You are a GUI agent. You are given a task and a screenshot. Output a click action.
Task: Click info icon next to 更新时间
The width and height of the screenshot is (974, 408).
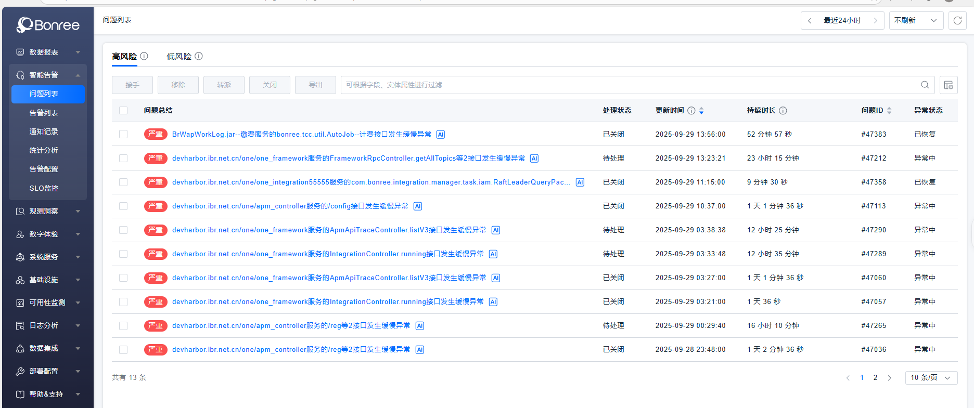pos(691,111)
